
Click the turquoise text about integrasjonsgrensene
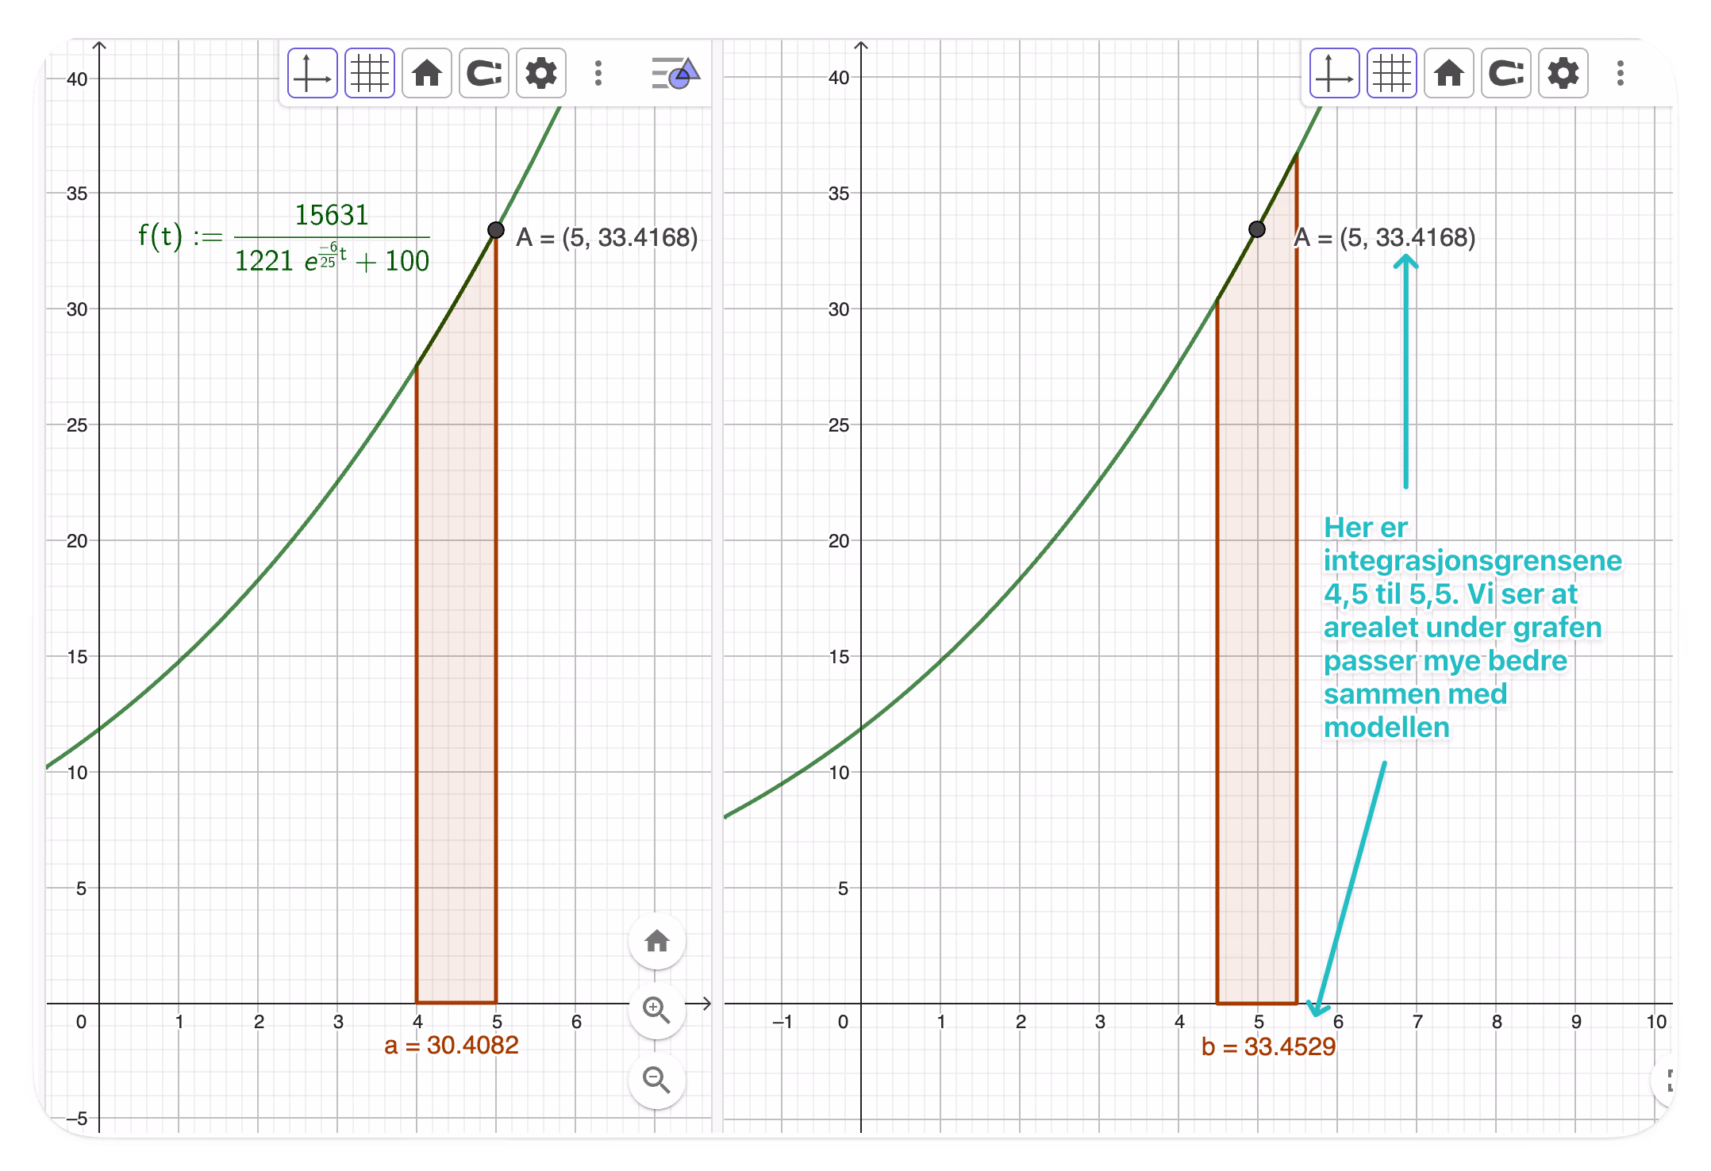point(1472,628)
